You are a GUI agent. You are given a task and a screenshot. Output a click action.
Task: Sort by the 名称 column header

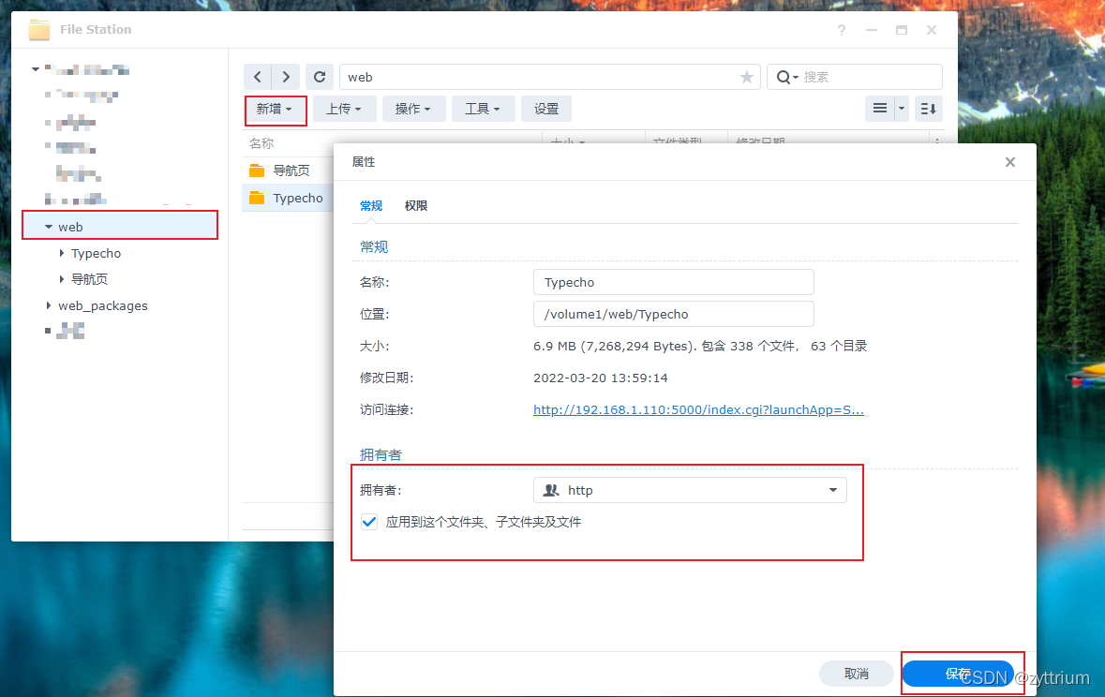[x=261, y=143]
